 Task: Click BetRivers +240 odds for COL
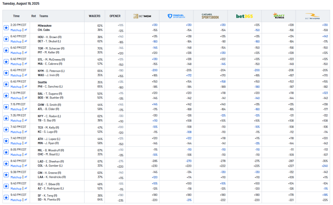pyautogui.click(x=325, y=166)
